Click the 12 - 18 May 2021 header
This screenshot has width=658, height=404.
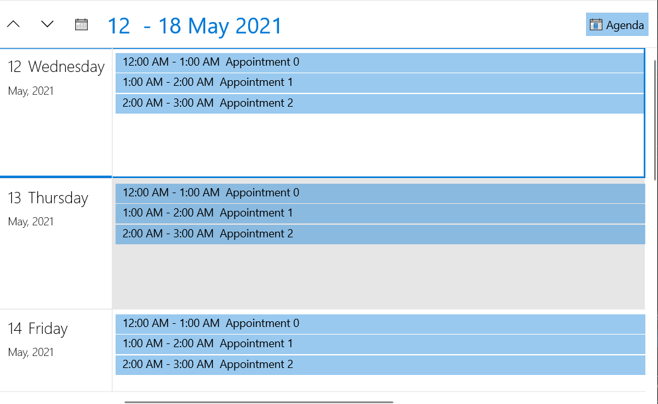[x=194, y=26]
